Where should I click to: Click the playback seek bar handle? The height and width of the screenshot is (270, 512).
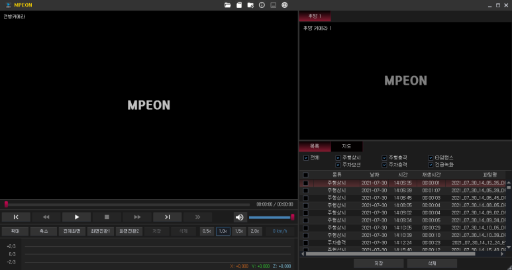(x=6, y=204)
